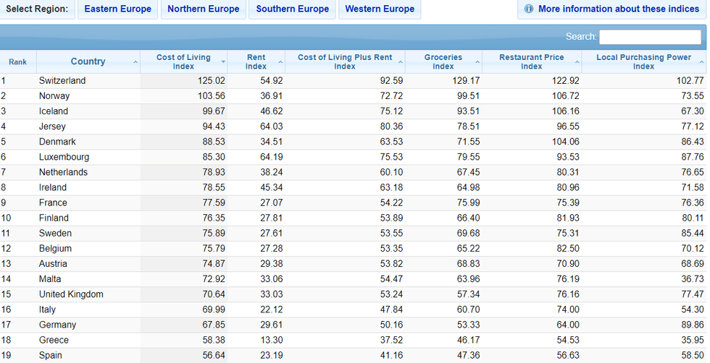The height and width of the screenshot is (363, 710).
Task: Select the Iceland country cell
Action: [54, 111]
